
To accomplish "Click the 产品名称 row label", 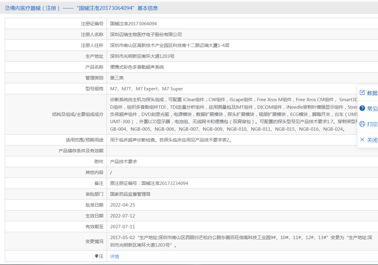I will (94, 67).
